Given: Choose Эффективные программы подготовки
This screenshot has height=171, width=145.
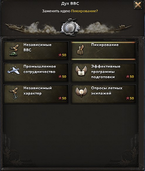Looking at the screenshot, I should coord(103,72).
